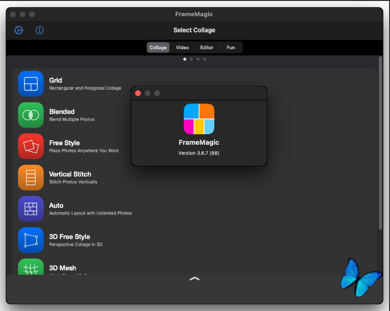Viewport: 390px width, 311px height.
Task: Click the "3D Free Style" title text
Action: (x=69, y=236)
